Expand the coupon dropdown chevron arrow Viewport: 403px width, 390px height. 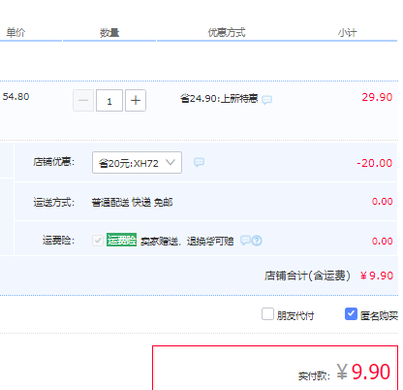pyautogui.click(x=170, y=162)
